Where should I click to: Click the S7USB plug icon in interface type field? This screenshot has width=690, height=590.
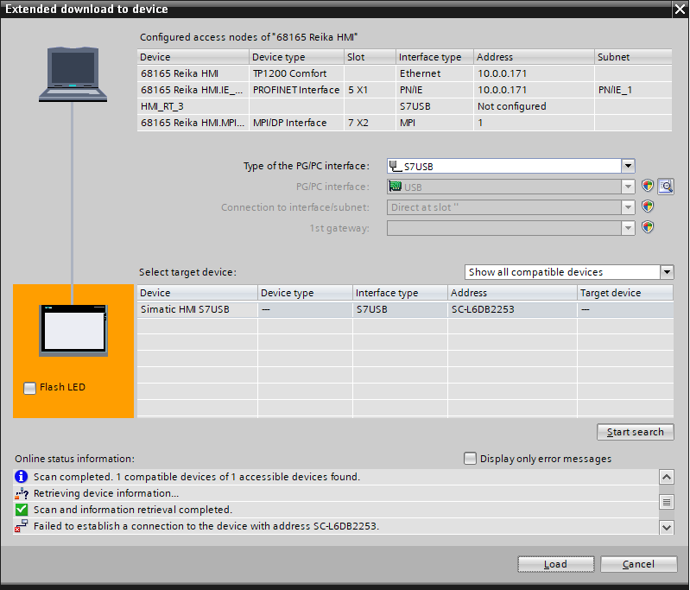(396, 166)
